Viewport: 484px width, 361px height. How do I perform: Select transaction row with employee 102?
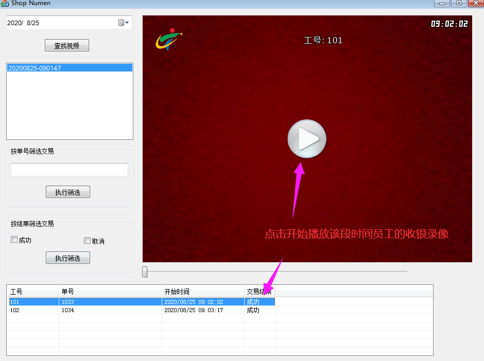[142, 310]
